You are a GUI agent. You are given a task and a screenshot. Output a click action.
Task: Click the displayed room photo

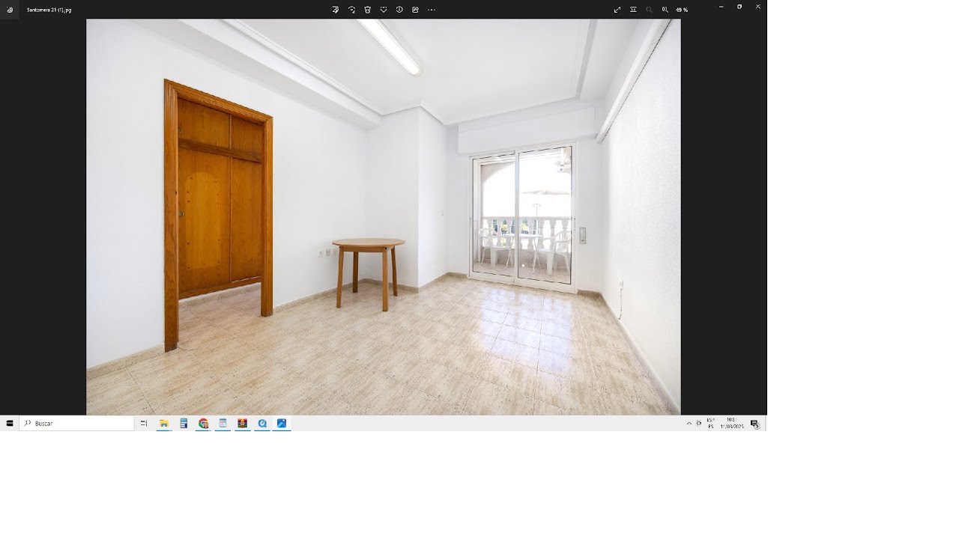383,217
